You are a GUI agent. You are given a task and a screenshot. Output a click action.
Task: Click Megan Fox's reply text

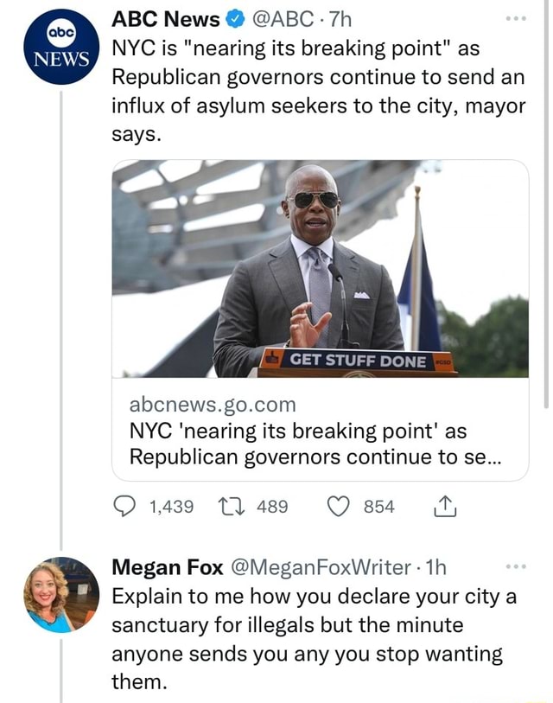pyautogui.click(x=315, y=638)
